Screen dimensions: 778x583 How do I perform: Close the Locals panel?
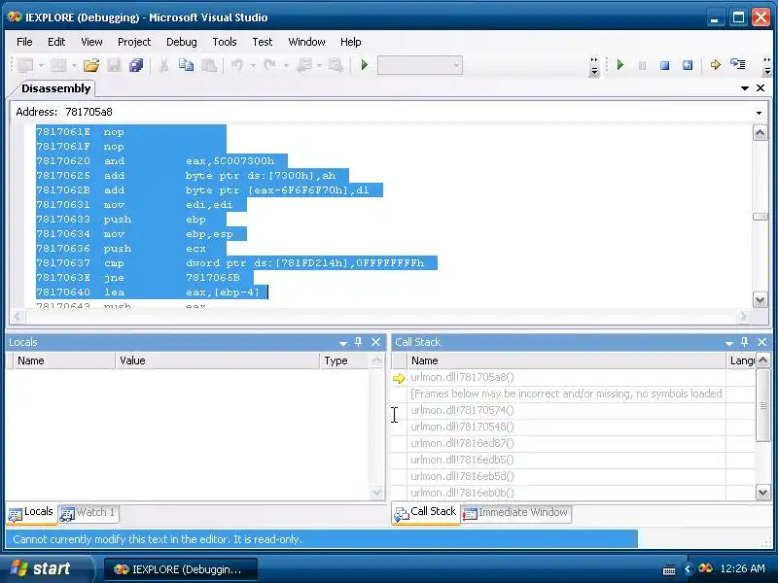(376, 342)
